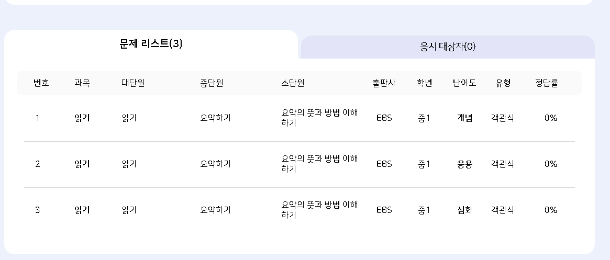Click the 응용 difficulty label

pos(464,164)
